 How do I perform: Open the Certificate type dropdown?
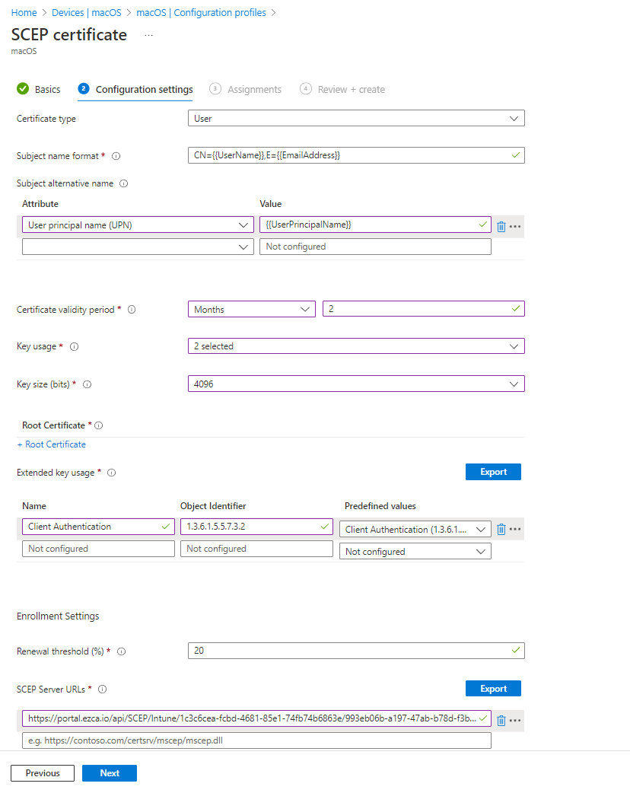(356, 118)
